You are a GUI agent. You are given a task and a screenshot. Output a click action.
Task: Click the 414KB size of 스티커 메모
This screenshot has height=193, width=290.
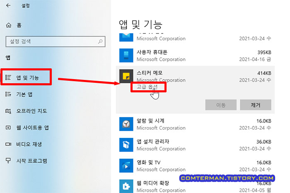[x=264, y=73]
